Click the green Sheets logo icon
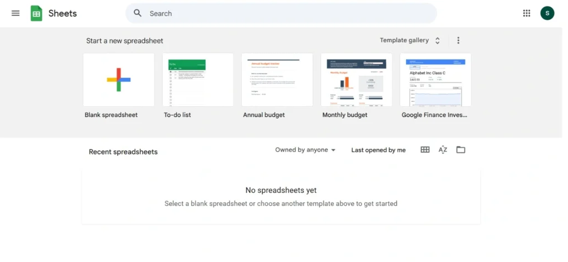Image resolution: width=568 pixels, height=262 pixels. click(36, 13)
